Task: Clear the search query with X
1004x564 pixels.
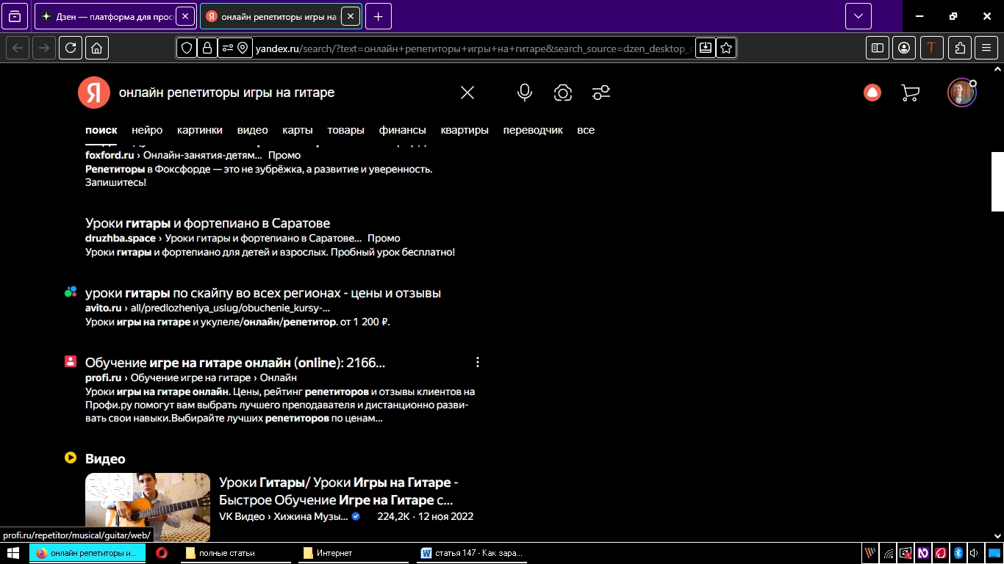Action: pyautogui.click(x=467, y=93)
